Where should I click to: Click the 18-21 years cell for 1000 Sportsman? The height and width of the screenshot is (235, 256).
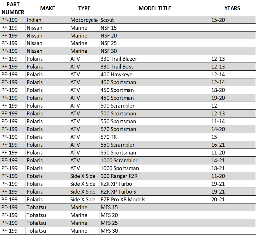(x=233, y=168)
